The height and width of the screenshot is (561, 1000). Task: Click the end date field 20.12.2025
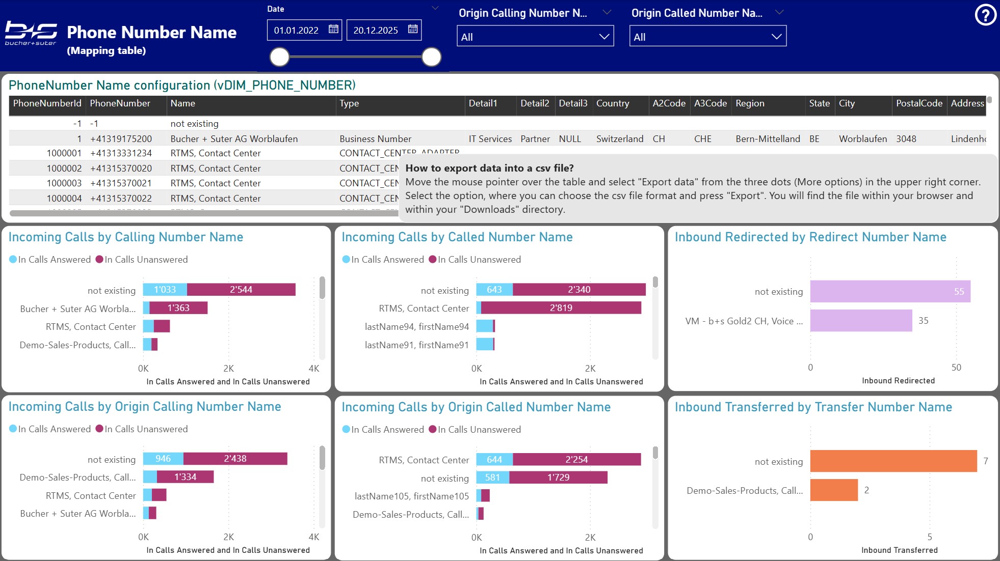384,30
